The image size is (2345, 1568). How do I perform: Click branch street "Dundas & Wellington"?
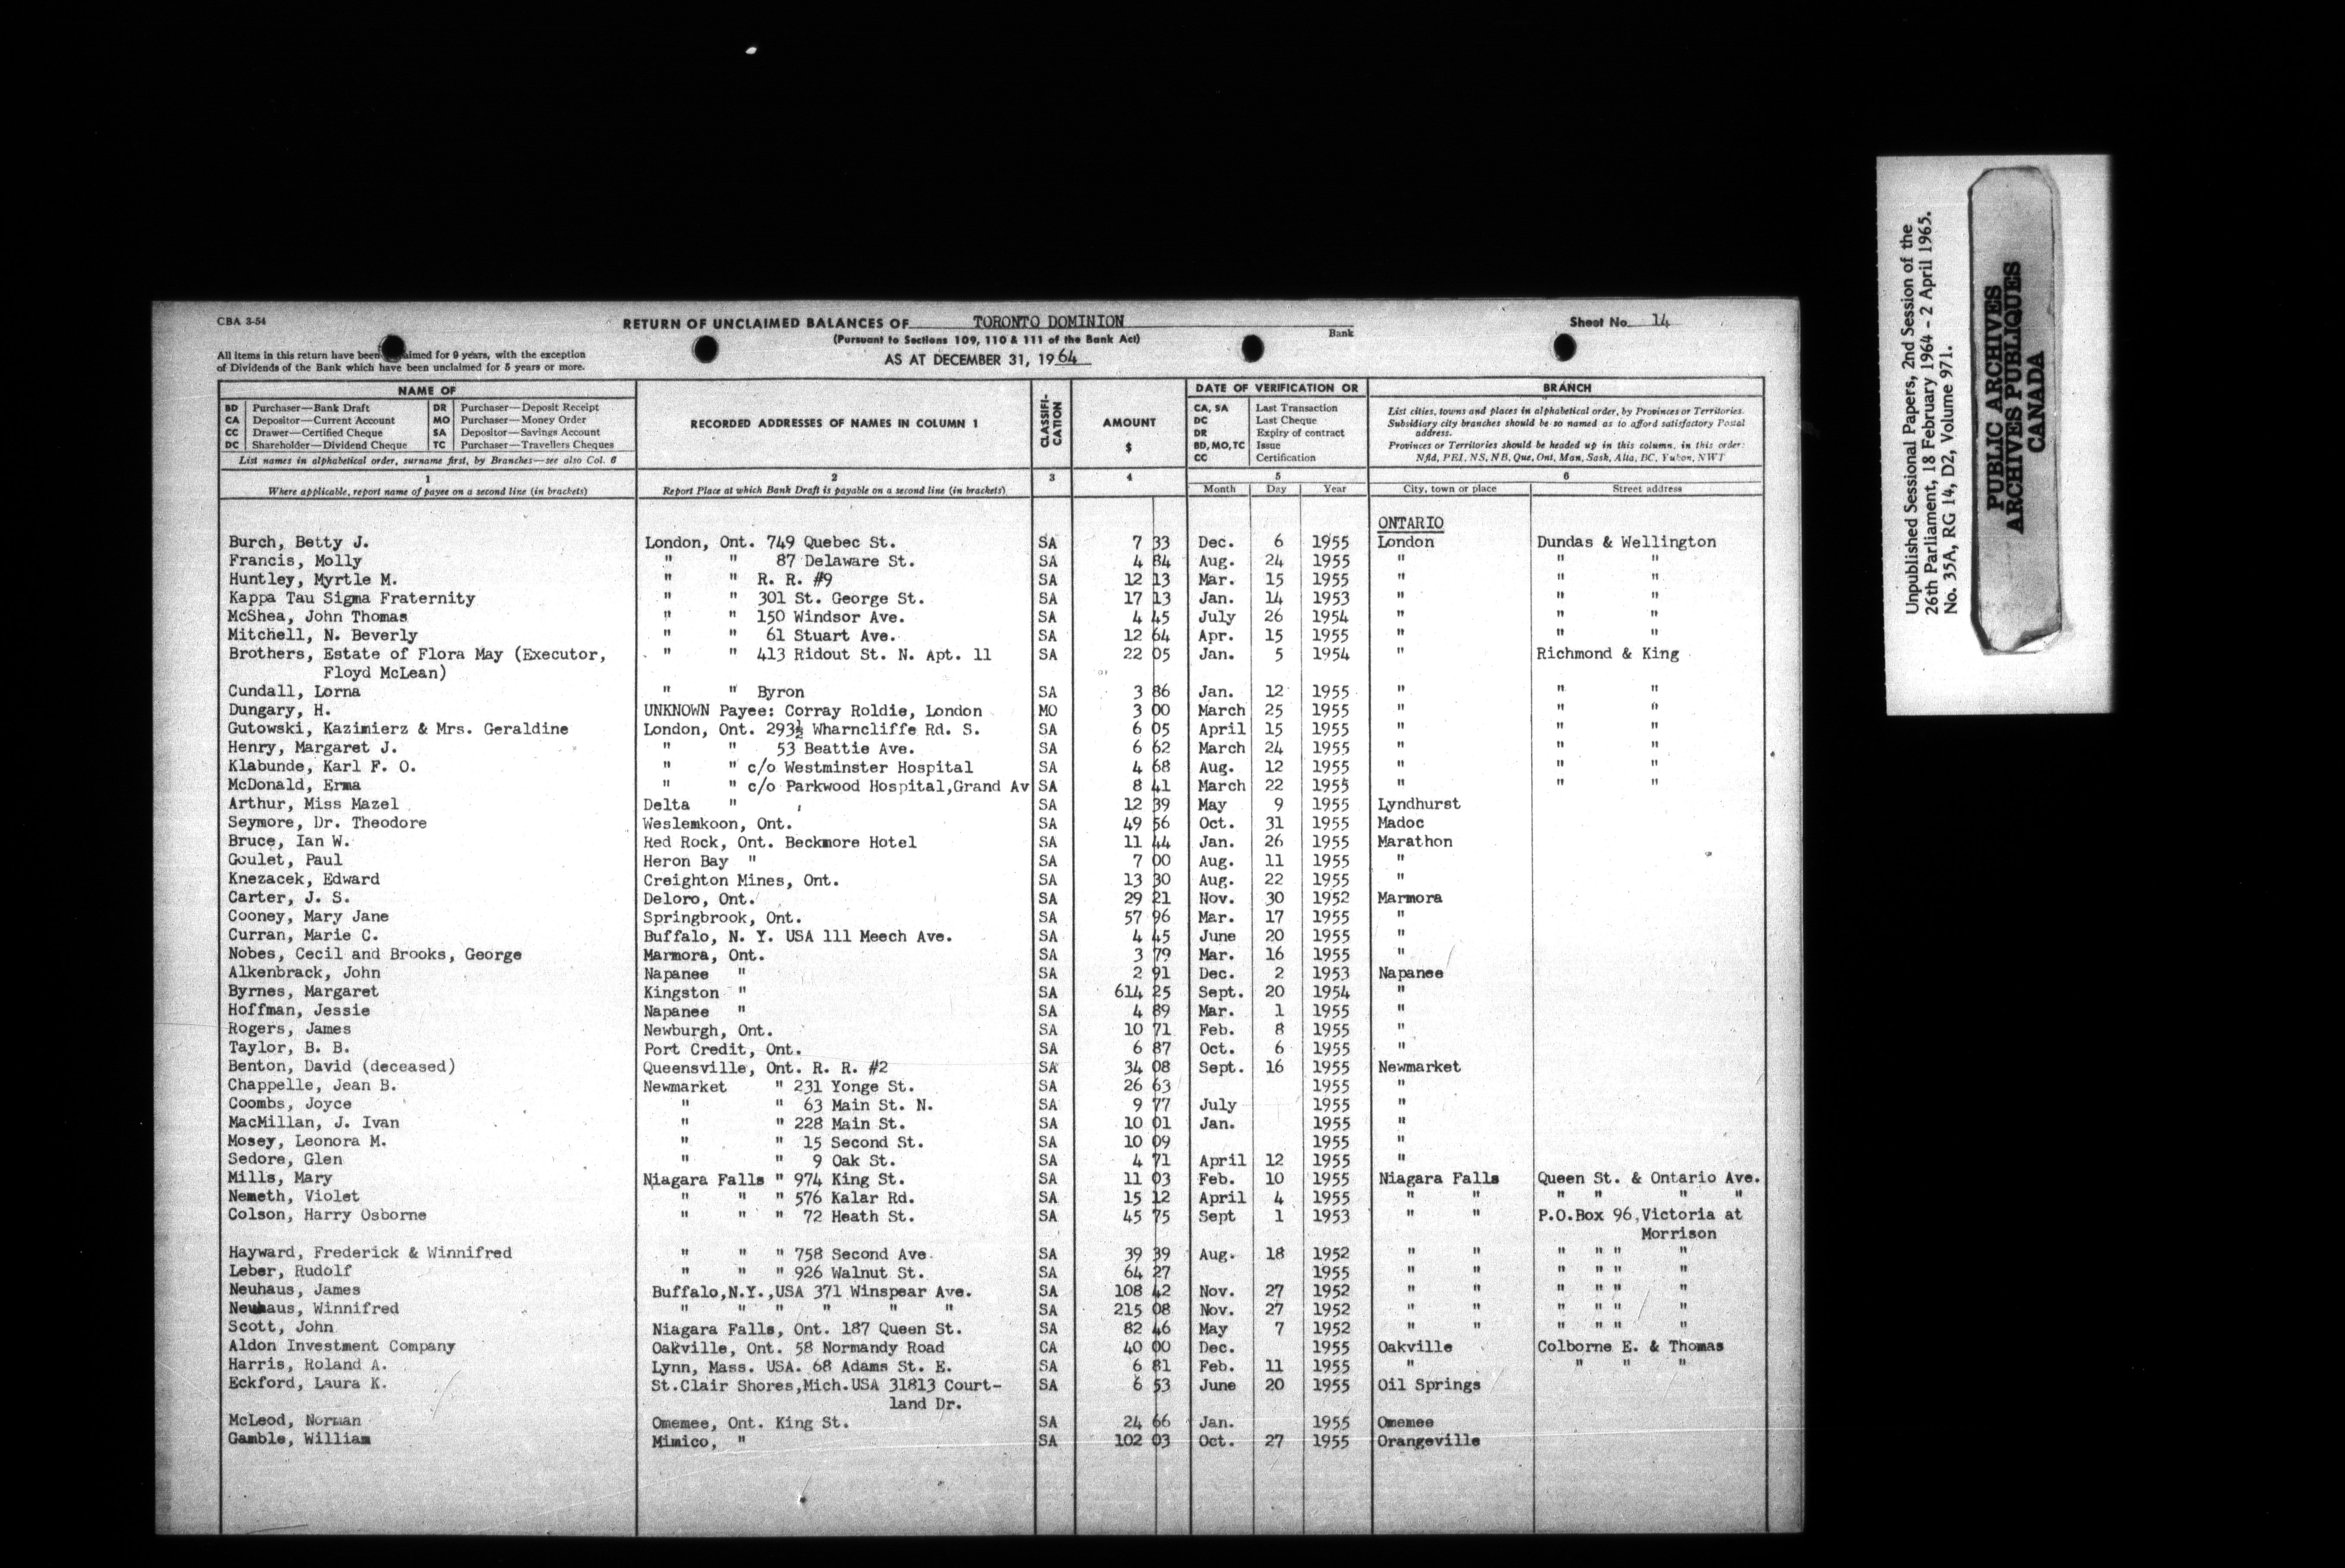tap(1626, 542)
